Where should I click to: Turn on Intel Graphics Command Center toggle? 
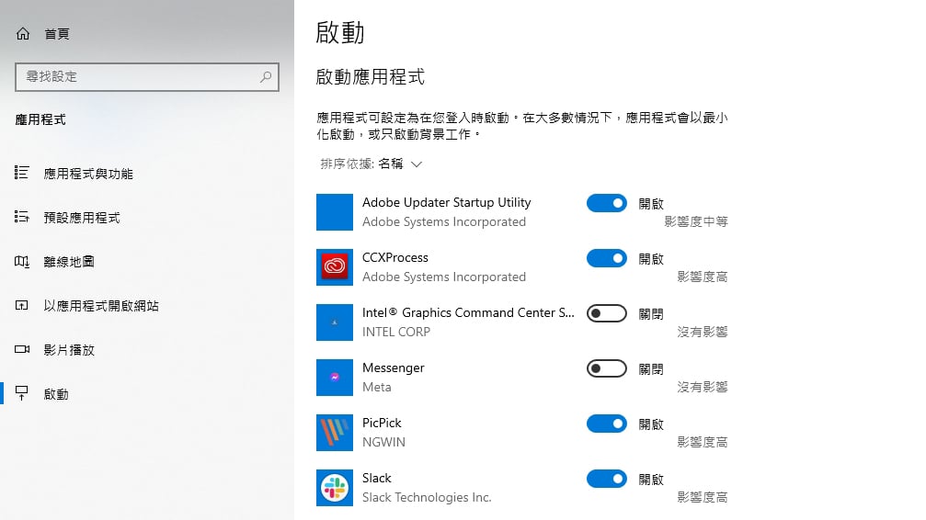click(x=607, y=313)
